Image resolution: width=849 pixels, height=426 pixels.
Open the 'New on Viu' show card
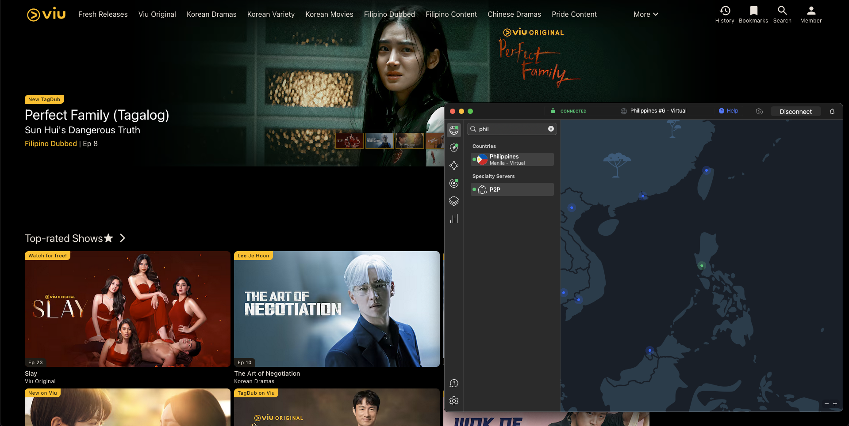click(127, 407)
